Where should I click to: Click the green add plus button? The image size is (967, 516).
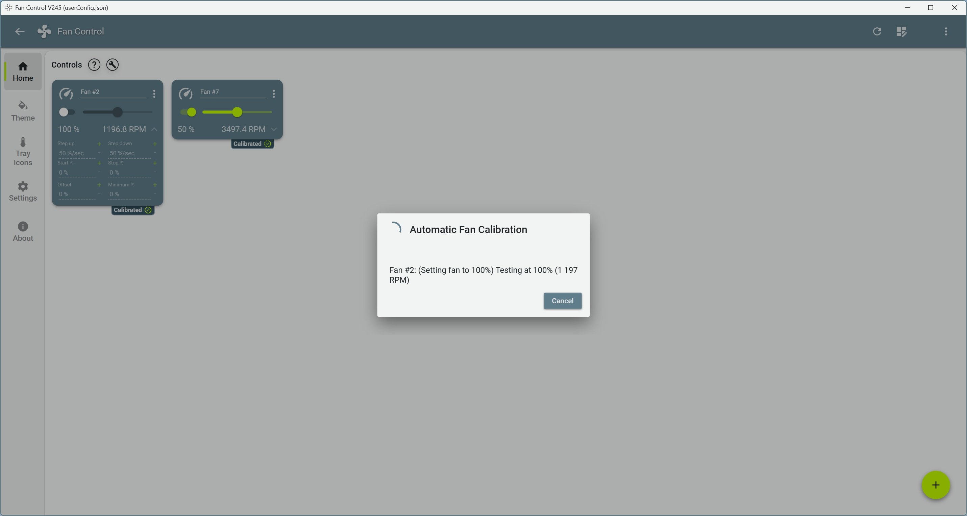[x=936, y=485]
